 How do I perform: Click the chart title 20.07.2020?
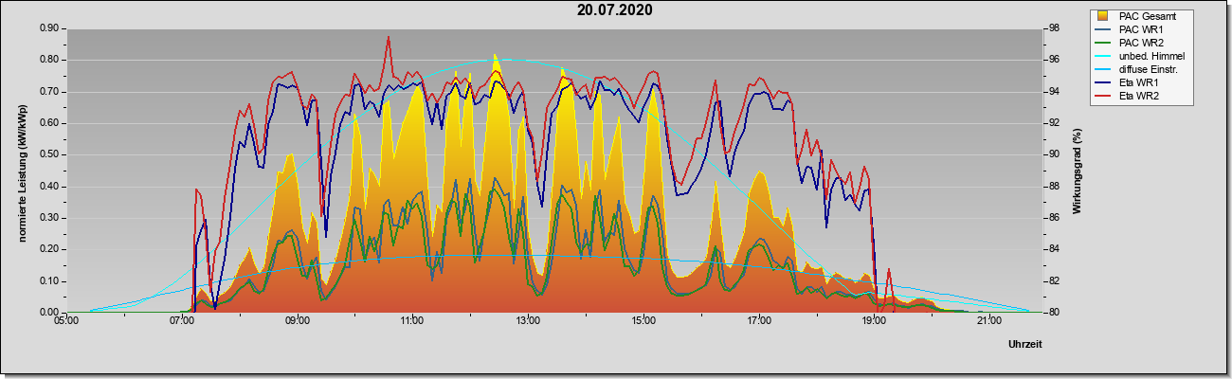(x=615, y=10)
